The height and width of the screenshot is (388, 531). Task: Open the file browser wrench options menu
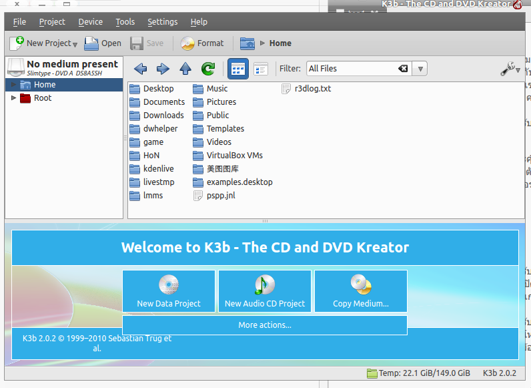pos(510,69)
